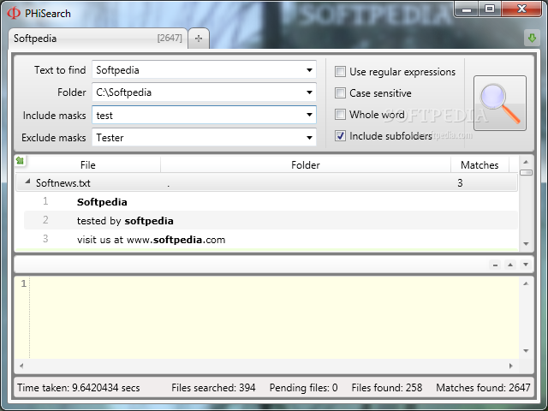
Task: Click results list scrollbar up arrow
Action: [x=526, y=162]
